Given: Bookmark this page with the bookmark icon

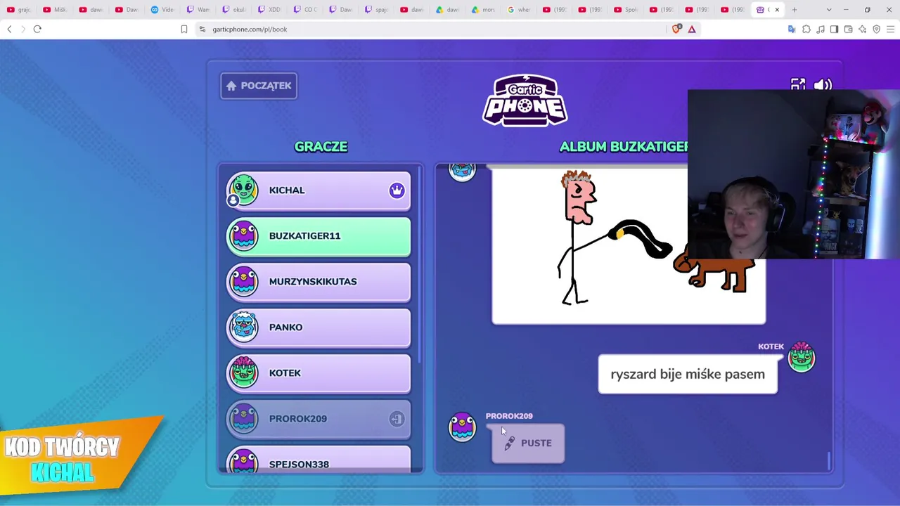Looking at the screenshot, I should (184, 29).
